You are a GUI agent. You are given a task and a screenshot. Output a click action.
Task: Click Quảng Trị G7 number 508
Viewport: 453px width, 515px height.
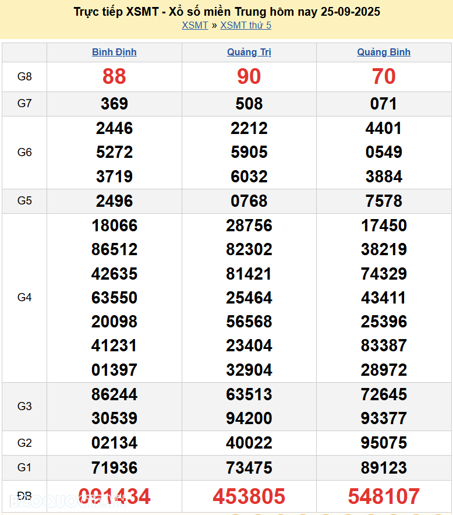click(249, 104)
